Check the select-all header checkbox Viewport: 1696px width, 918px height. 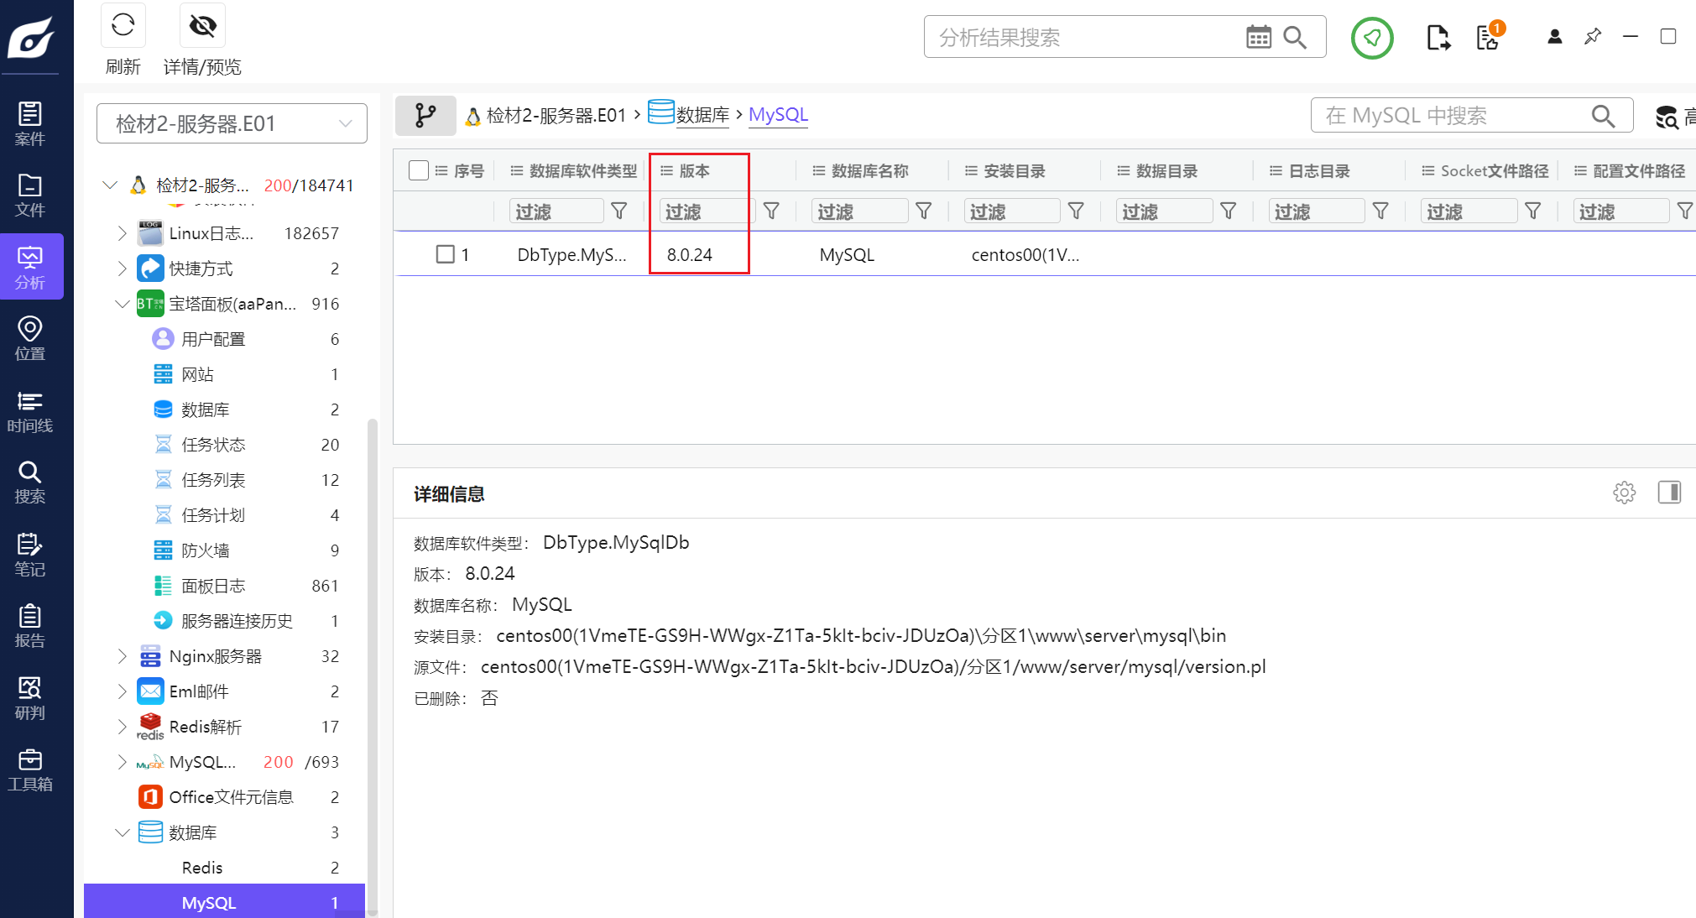[x=419, y=170]
